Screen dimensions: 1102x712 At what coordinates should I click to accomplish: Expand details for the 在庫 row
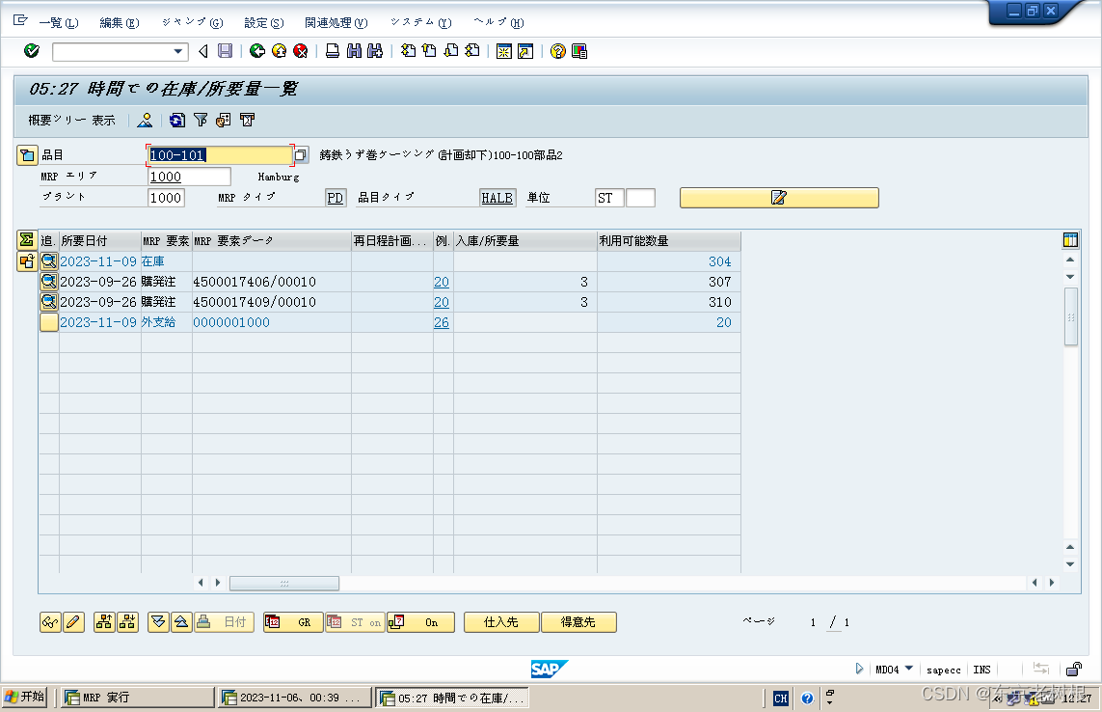48,260
